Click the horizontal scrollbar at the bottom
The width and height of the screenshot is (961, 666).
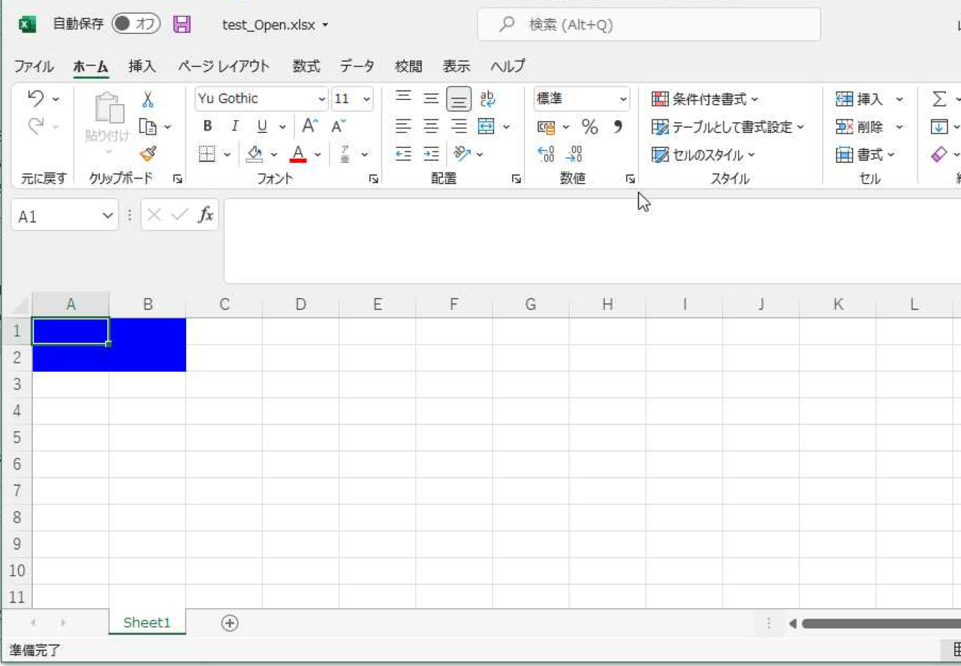coord(880,623)
